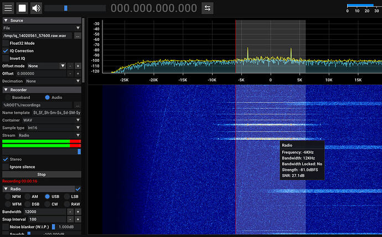Screen dimensions: 382x237
Task: Adjust the volume slider
Action: tap(75, 8)
